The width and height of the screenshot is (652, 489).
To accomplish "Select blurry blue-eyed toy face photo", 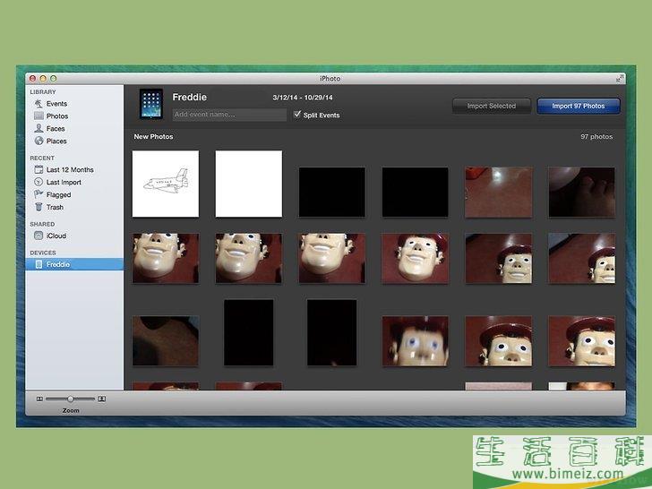I will tap(415, 341).
